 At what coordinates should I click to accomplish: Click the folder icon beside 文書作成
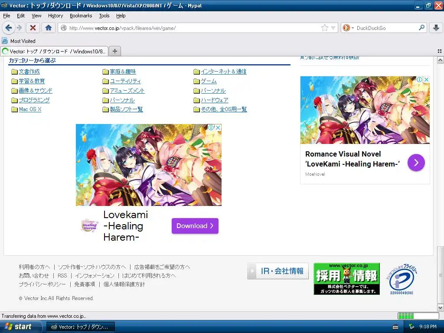(14, 72)
